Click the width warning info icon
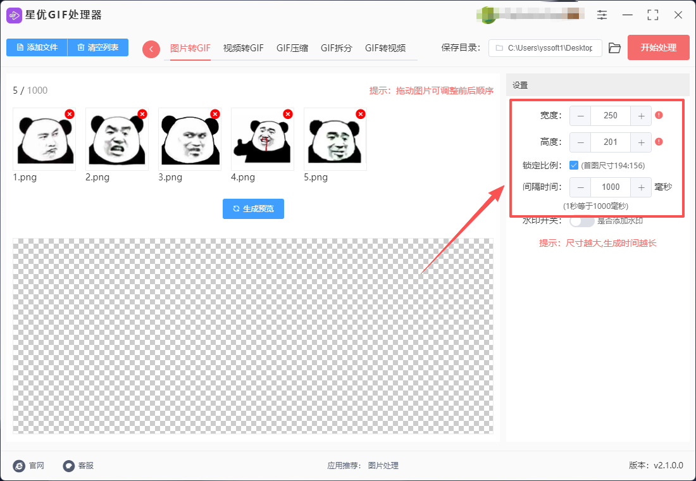 coord(659,115)
